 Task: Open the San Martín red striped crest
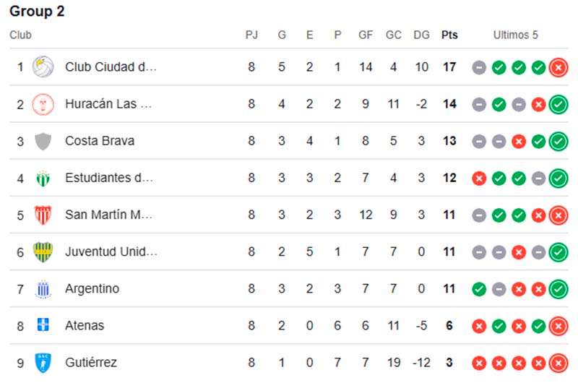[43, 215]
